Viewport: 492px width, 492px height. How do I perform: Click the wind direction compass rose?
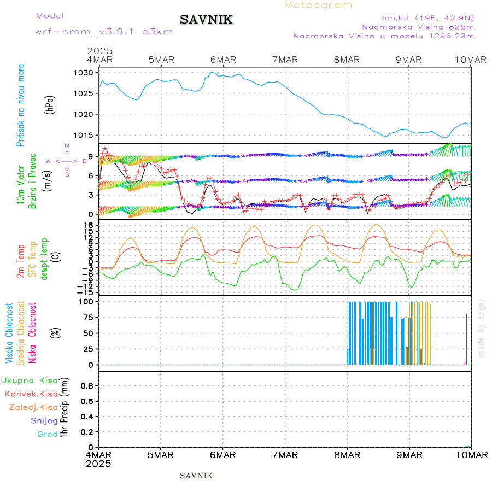tap(66, 161)
